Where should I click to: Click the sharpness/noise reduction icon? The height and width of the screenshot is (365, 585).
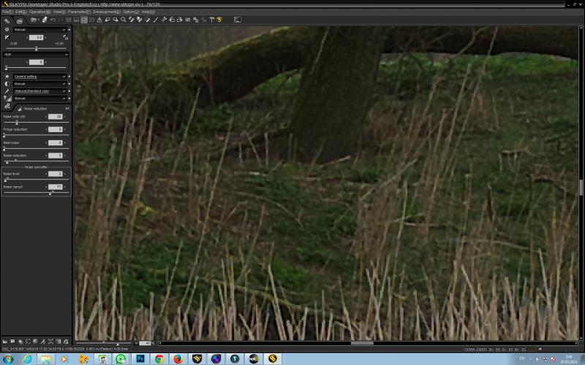click(7, 99)
